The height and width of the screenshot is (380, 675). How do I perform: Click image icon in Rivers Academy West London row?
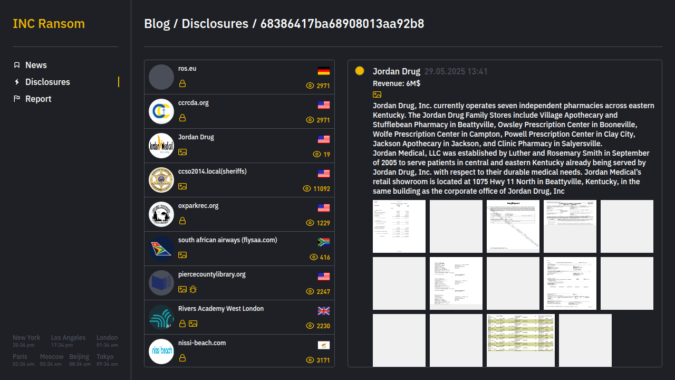click(x=193, y=324)
